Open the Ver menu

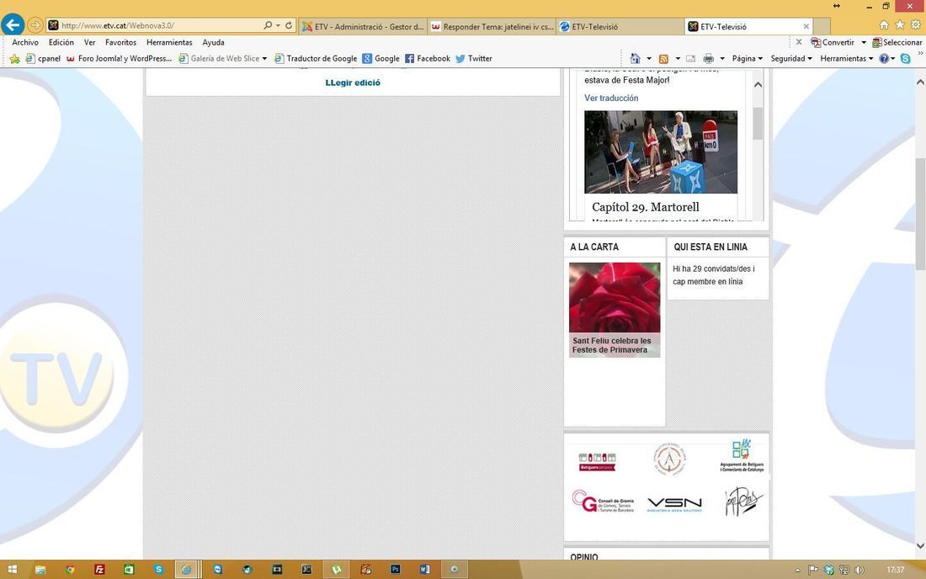pos(90,42)
